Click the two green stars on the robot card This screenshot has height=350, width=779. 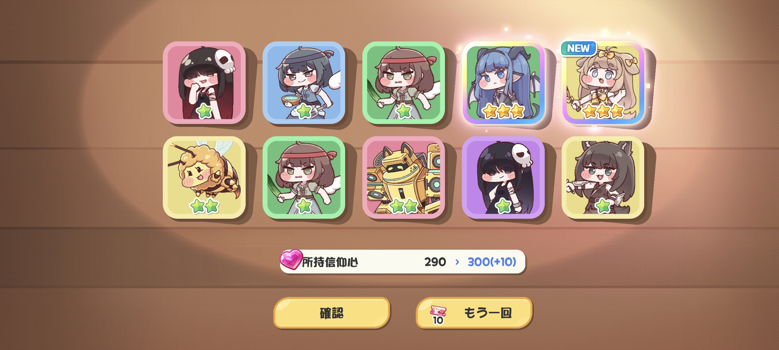pos(404,206)
